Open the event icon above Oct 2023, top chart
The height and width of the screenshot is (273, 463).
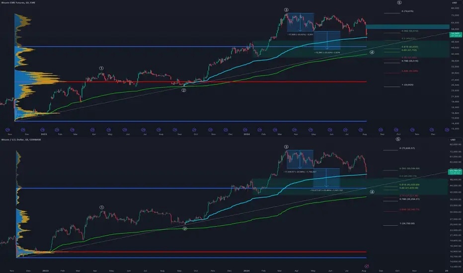point(194,130)
